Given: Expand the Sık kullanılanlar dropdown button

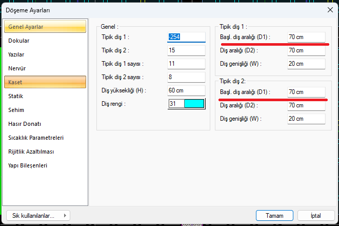Looking at the screenshot, I should 38,215.
